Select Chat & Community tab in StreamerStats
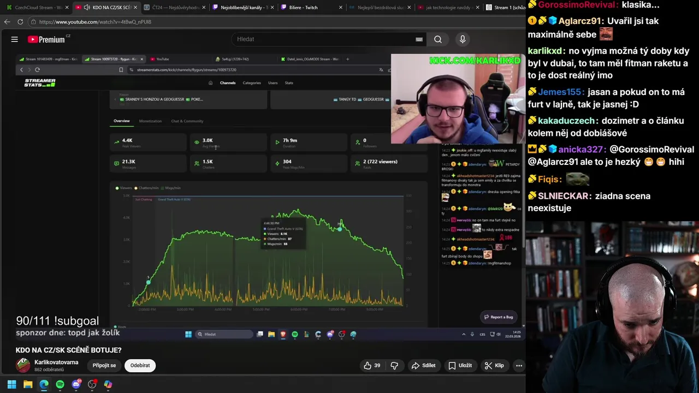 [x=187, y=121]
